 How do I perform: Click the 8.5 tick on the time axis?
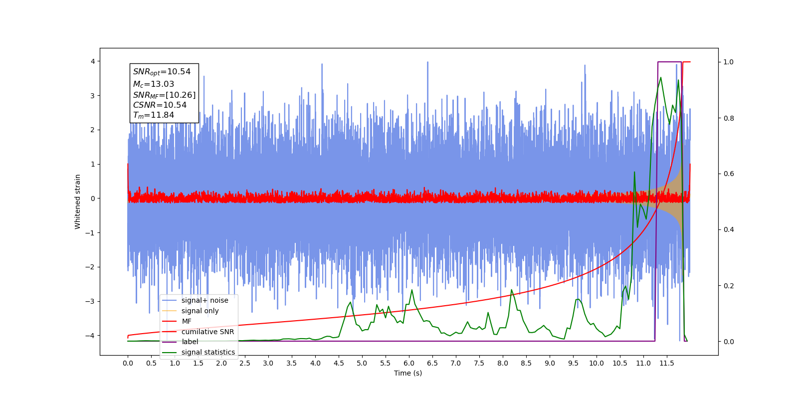pyautogui.click(x=526, y=363)
